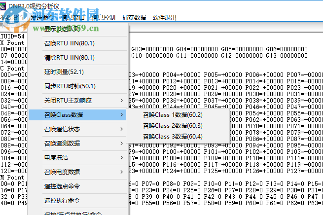The image size is (323, 215).
Task: Expand arrow beside 召唤遥测数据
Action: pyautogui.click(x=121, y=143)
